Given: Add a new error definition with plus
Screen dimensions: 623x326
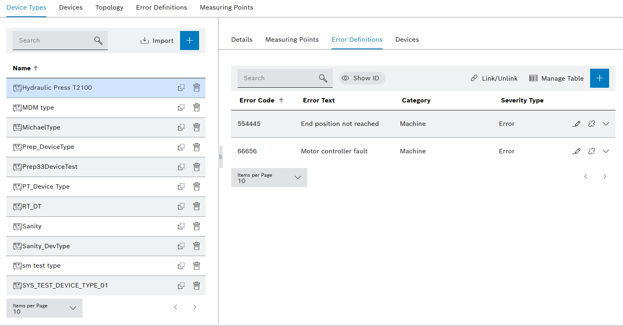Looking at the screenshot, I should (x=599, y=78).
